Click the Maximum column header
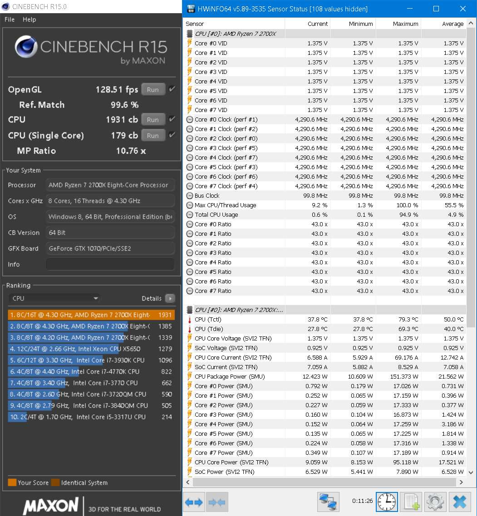 (398, 24)
